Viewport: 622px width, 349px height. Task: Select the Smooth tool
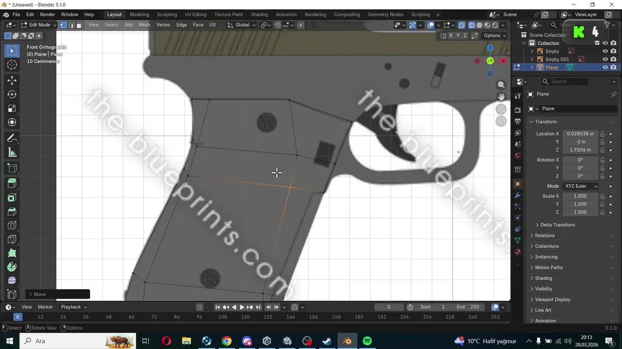(x=12, y=281)
